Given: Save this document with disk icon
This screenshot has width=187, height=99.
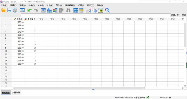Looking at the screenshot, I should (x=9, y=10).
